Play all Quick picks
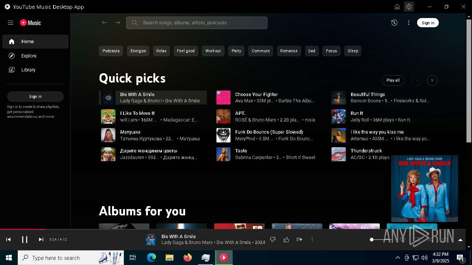 (393, 80)
